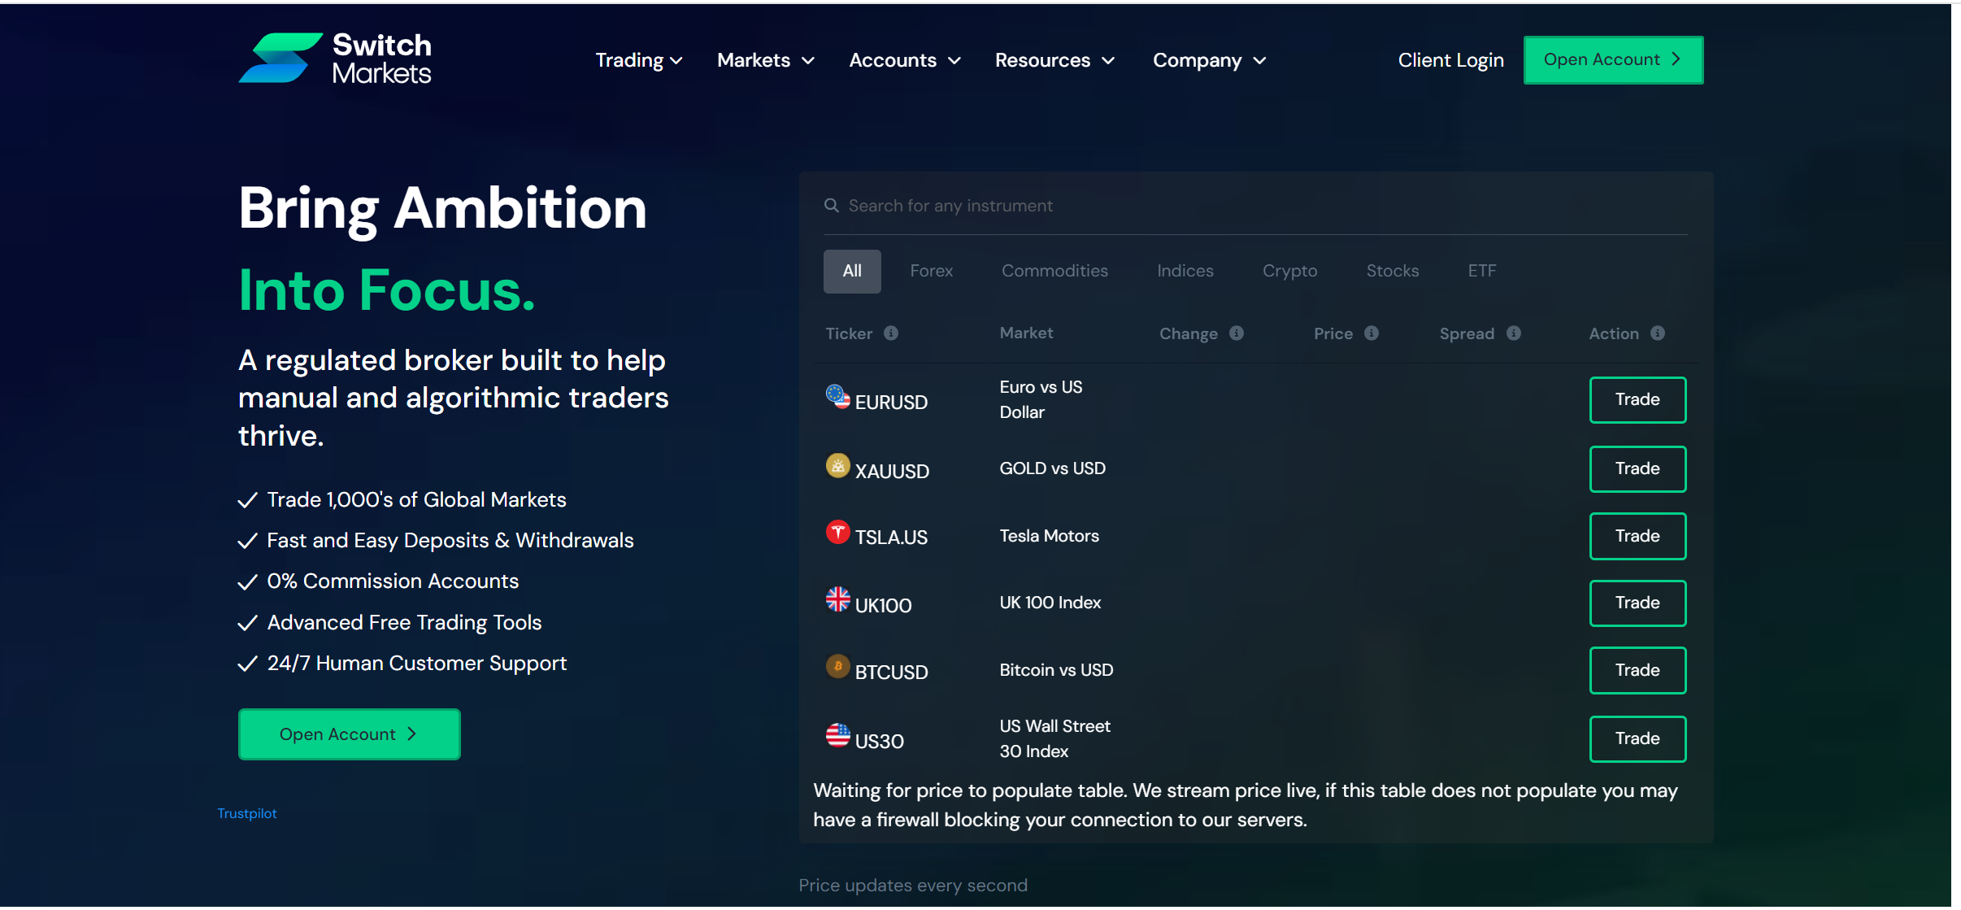Click the Action column info icon
1961x910 pixels.
tap(1658, 333)
